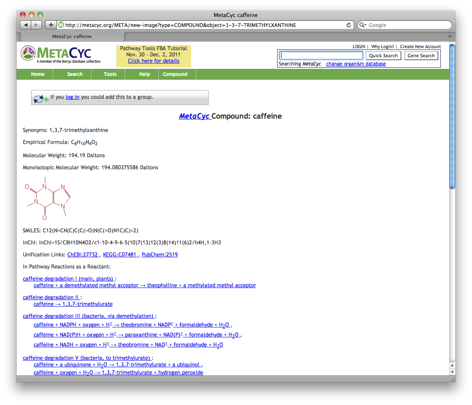Click the NADH theobromine reaction link

coord(128,344)
